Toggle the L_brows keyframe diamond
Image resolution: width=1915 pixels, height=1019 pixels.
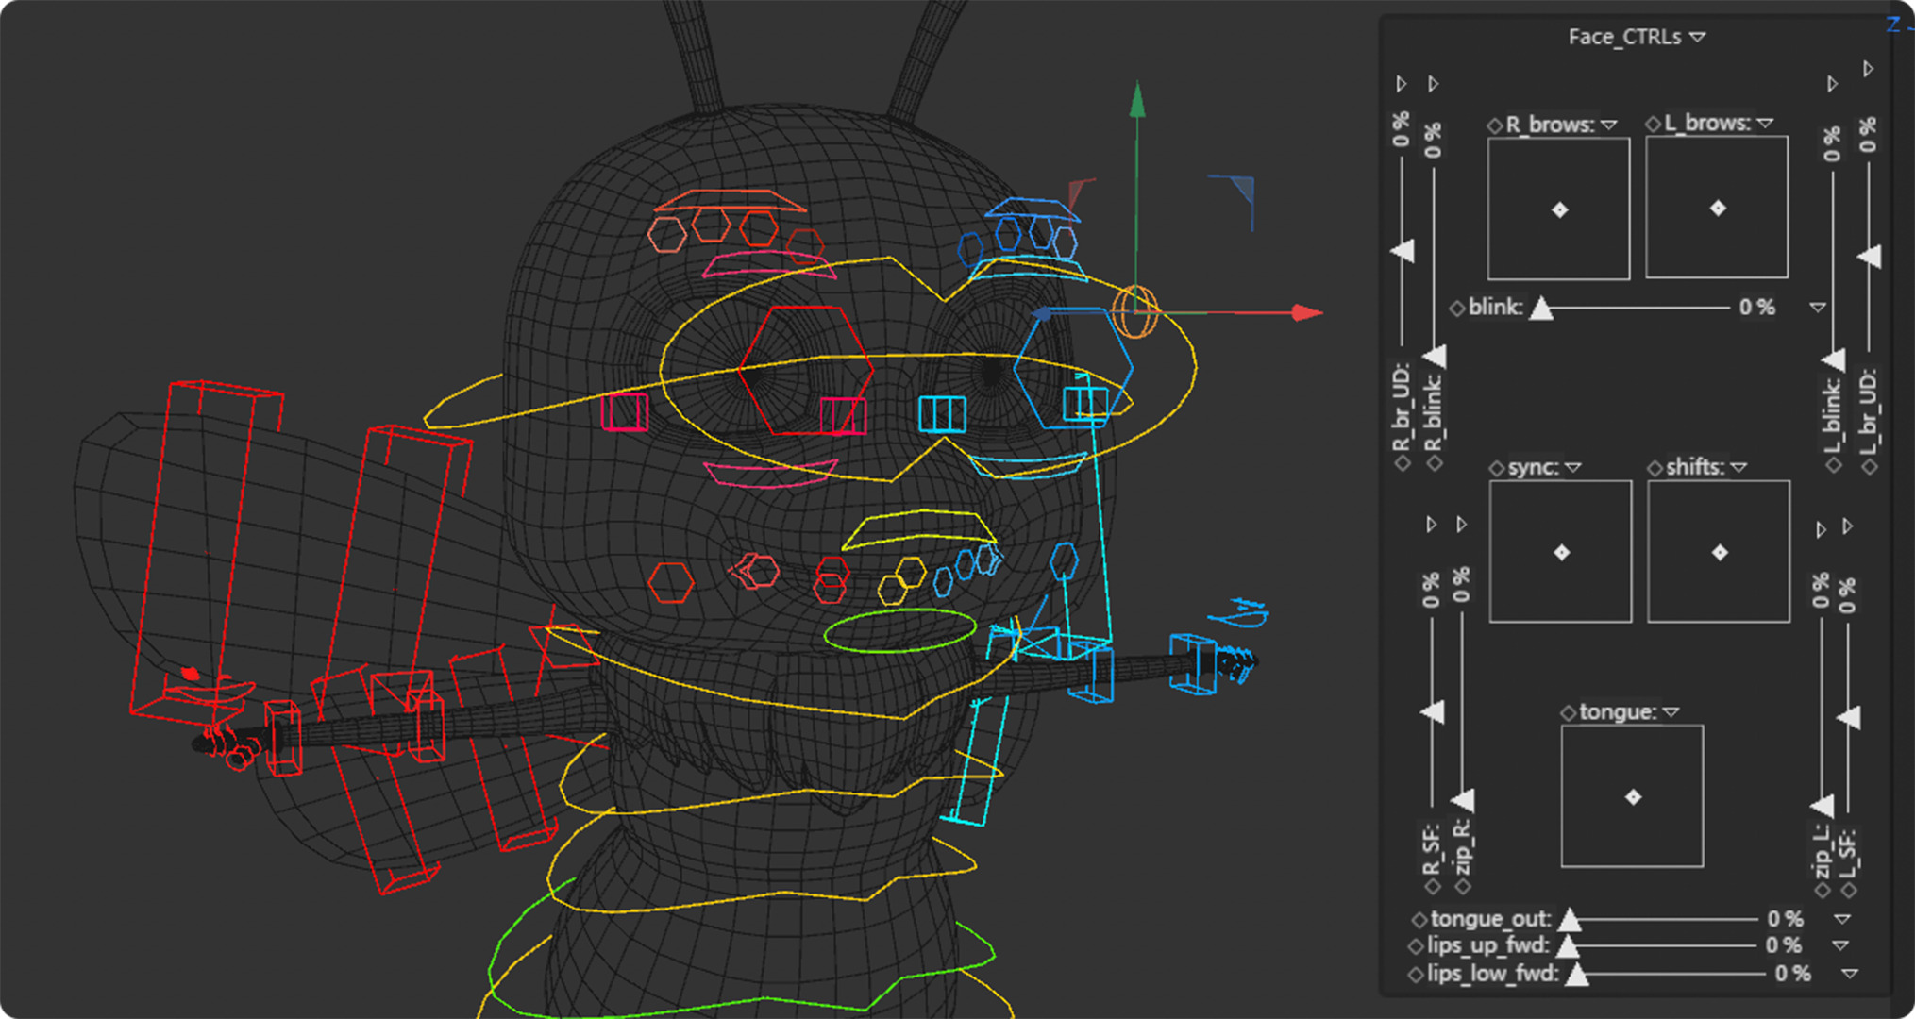(1653, 124)
